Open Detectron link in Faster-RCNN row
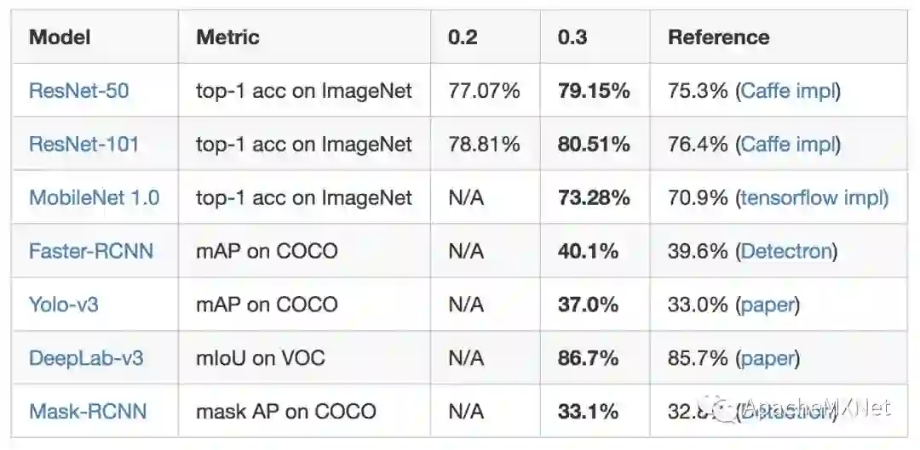The image size is (920, 450). 786,252
